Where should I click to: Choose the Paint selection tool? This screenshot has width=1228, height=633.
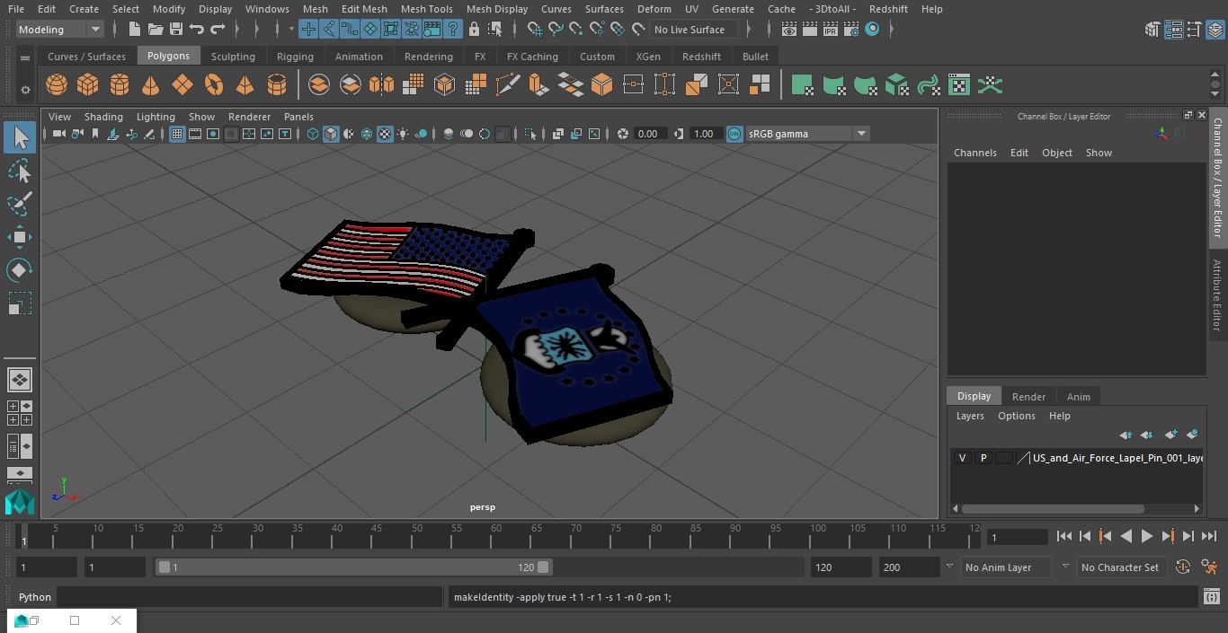20,204
